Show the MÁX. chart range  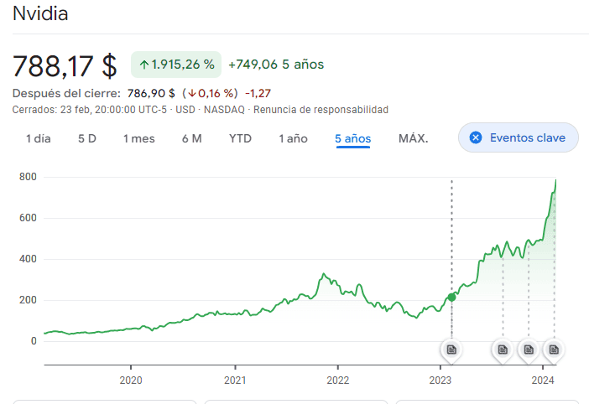413,138
